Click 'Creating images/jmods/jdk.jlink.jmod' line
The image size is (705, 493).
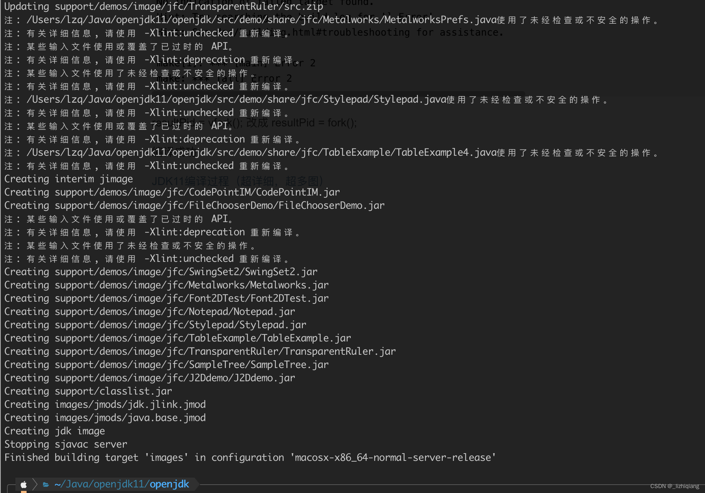105,404
